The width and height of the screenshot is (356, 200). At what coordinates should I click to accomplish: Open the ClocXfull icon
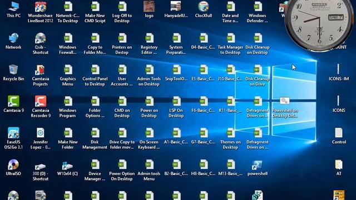[x=203, y=6]
